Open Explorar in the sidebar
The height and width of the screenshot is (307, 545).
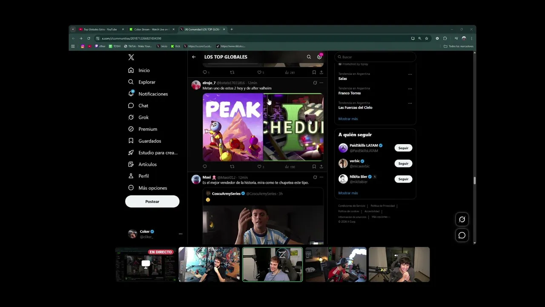click(142, 82)
